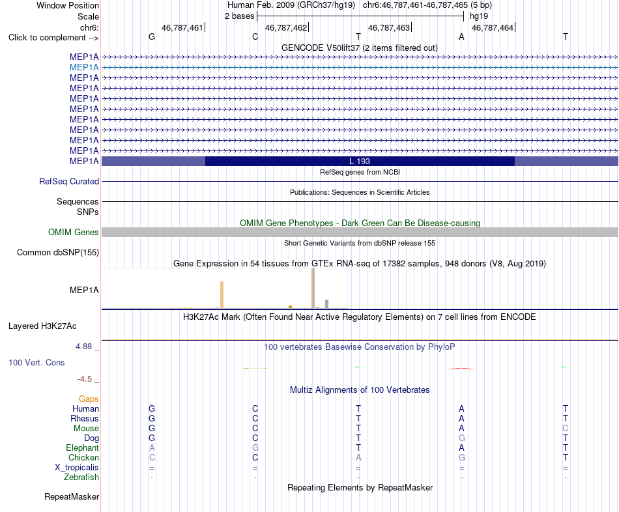Click the 'Common dbSNP(155)' track label
Image resolution: width=619 pixels, height=512 pixels.
coord(58,252)
